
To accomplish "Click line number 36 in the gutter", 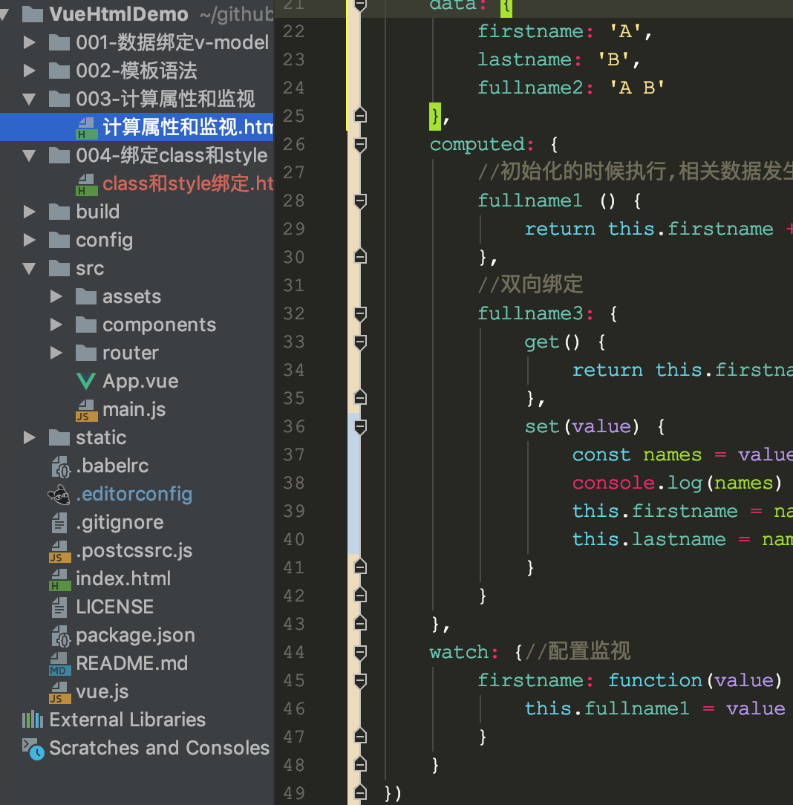I will (293, 426).
